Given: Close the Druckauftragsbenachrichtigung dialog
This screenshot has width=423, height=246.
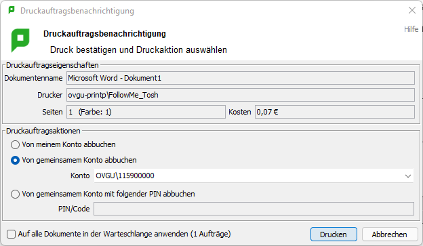Looking at the screenshot, I should pos(412,10).
